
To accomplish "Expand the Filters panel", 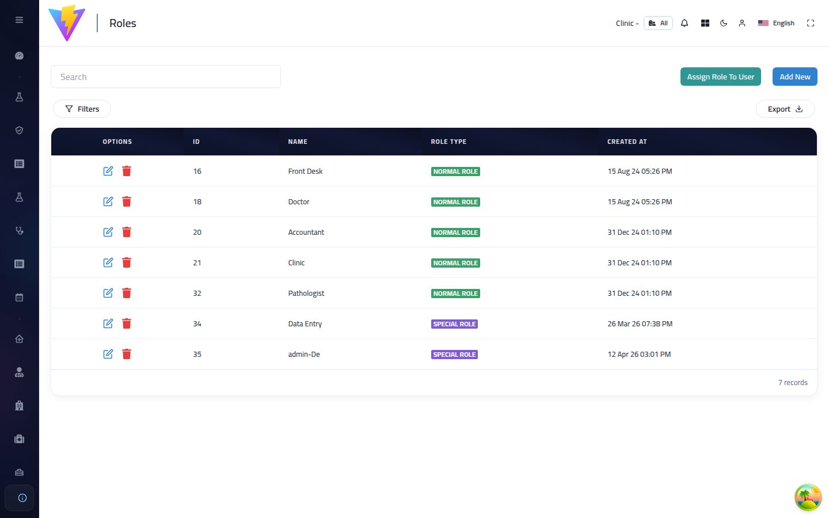I will (82, 109).
